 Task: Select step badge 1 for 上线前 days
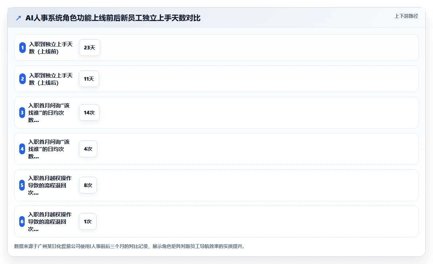pyautogui.click(x=23, y=48)
